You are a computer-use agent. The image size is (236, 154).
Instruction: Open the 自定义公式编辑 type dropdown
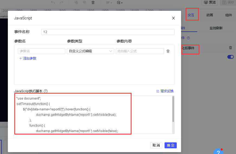click(90, 51)
